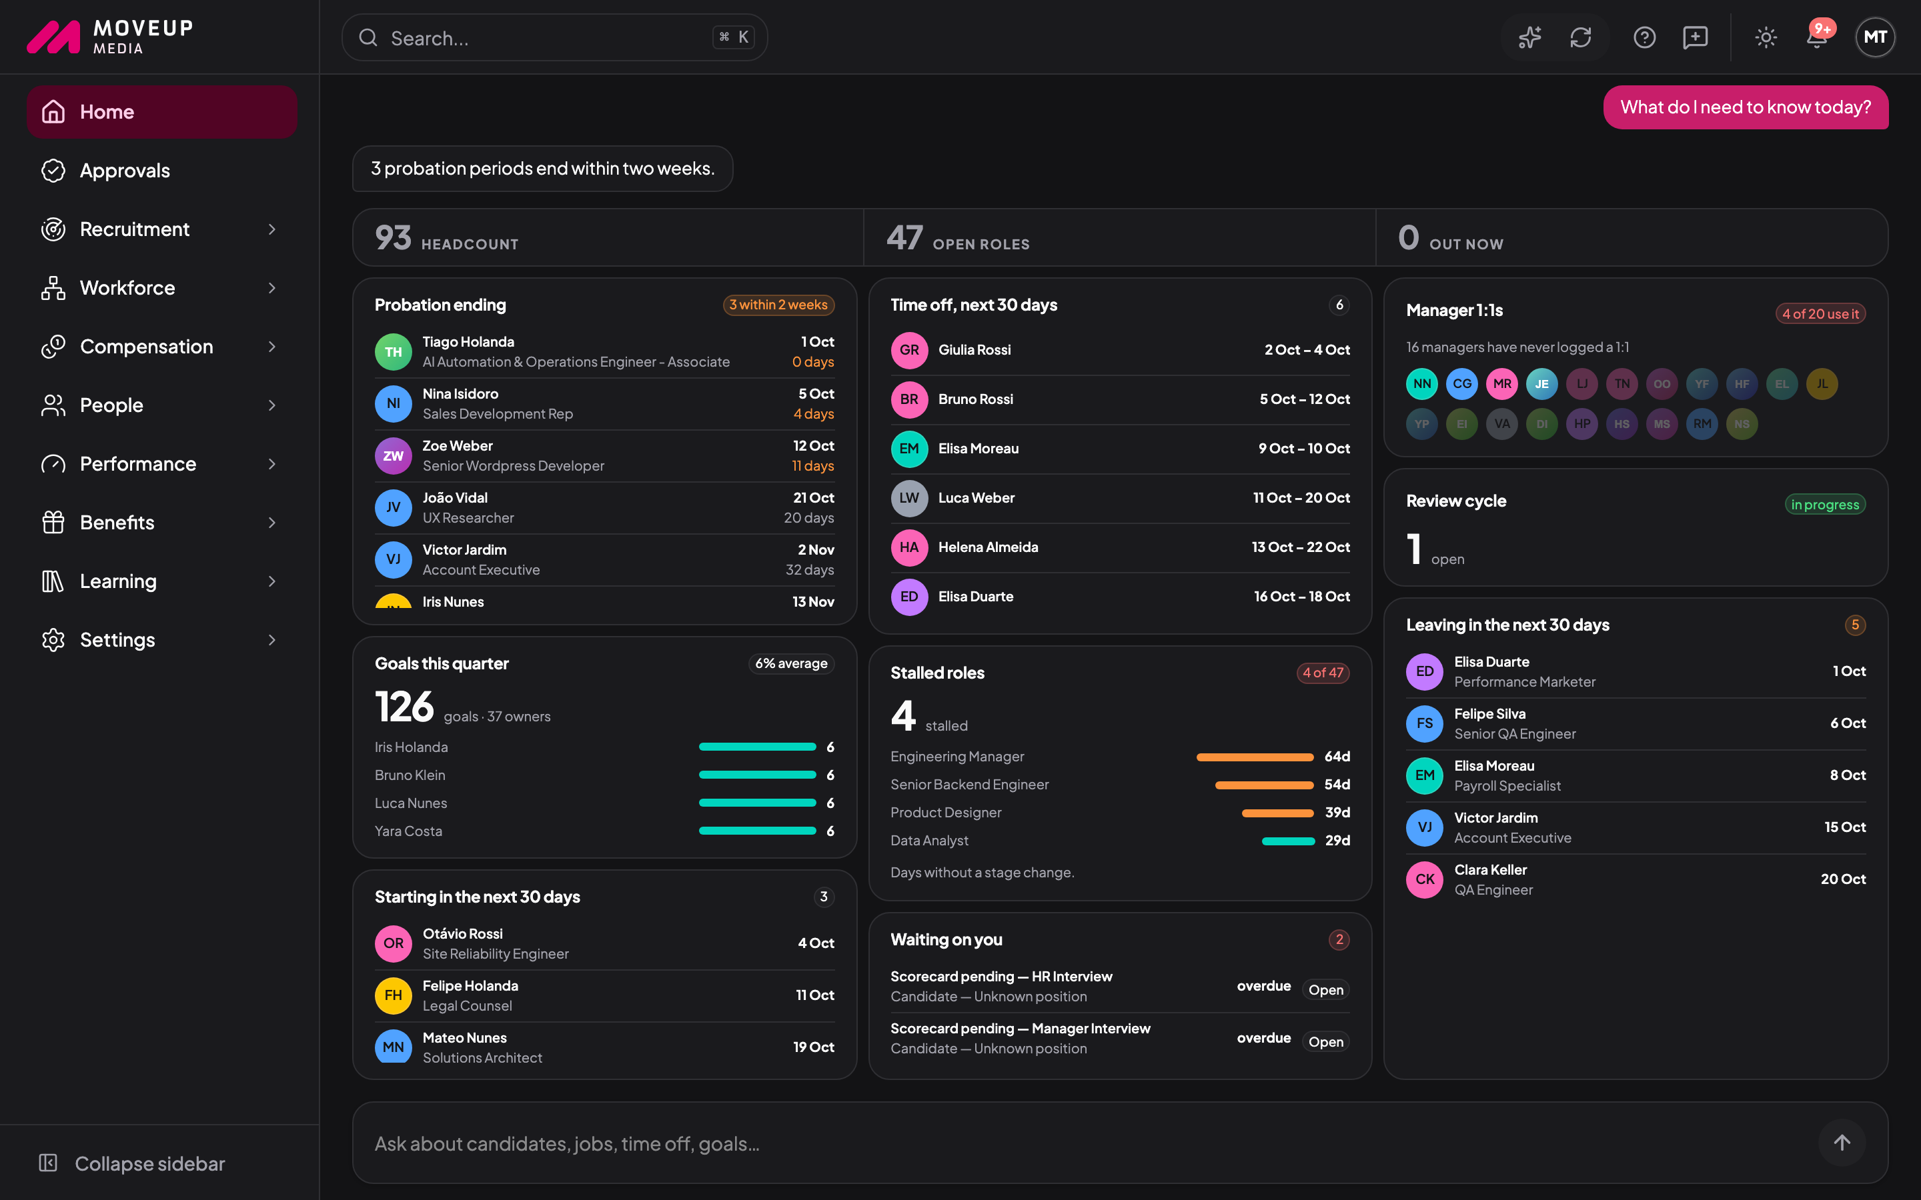Image resolution: width=1921 pixels, height=1200 pixels.
Task: Click the refresh sync icon
Action: (x=1580, y=37)
